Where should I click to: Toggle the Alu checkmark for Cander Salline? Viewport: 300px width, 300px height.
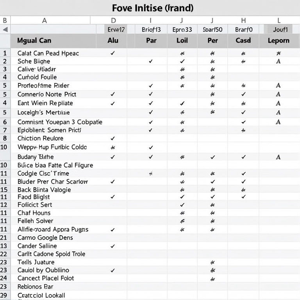113,246
